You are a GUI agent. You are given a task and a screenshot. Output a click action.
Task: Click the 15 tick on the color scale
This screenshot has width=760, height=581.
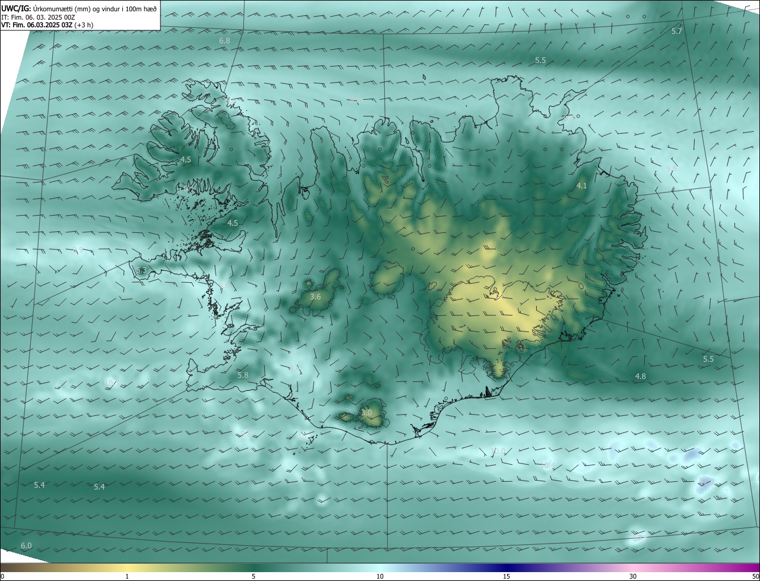506,576
